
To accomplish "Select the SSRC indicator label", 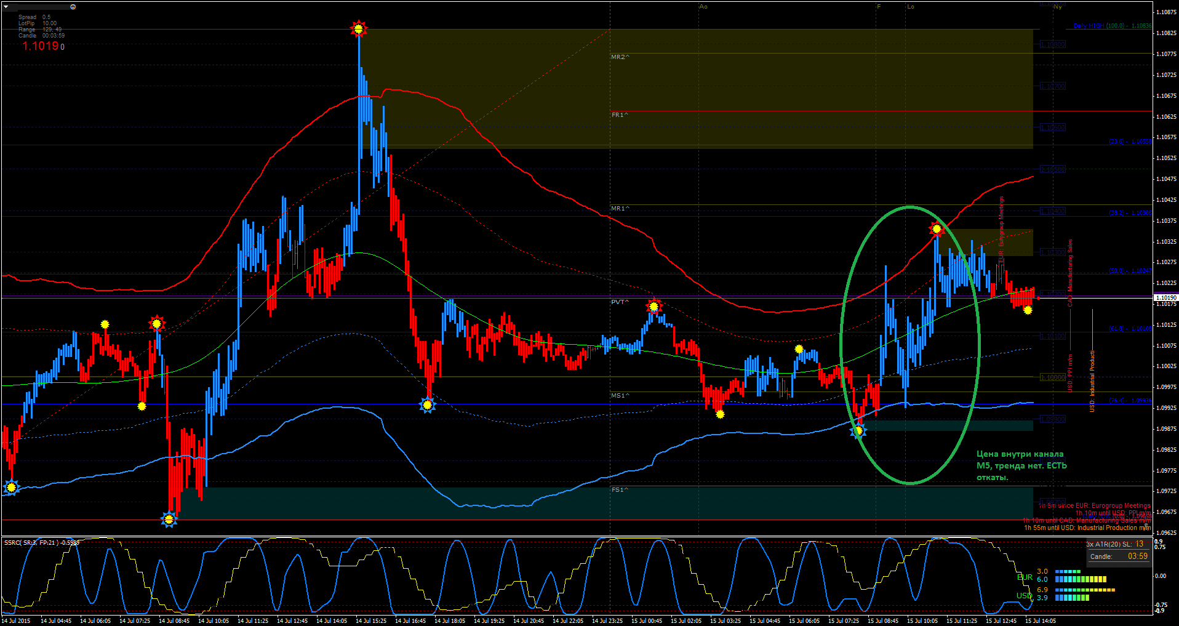I will [x=42, y=543].
